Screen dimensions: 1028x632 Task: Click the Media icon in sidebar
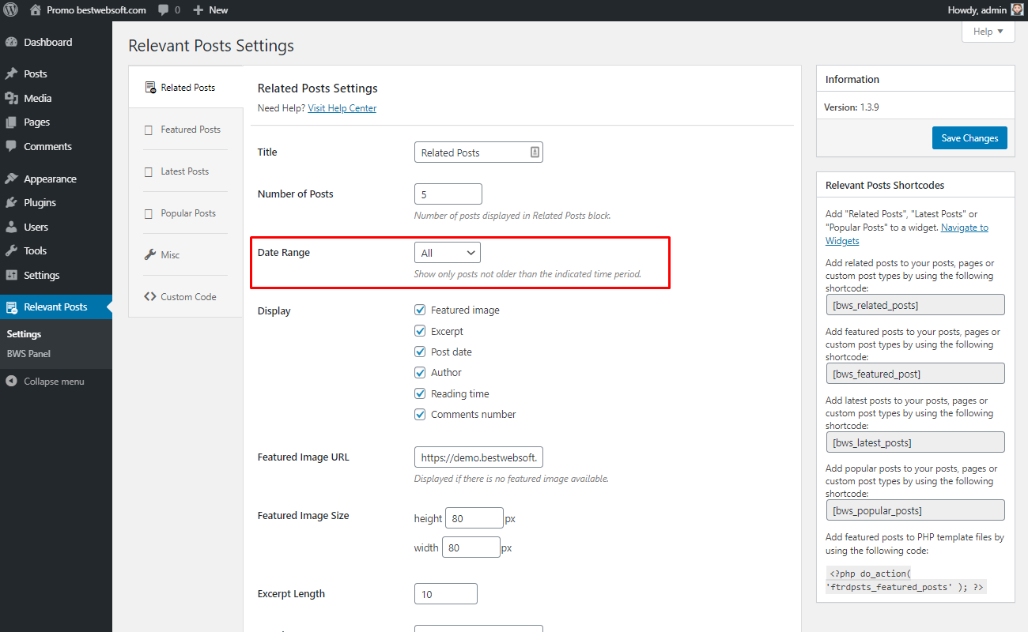point(11,98)
